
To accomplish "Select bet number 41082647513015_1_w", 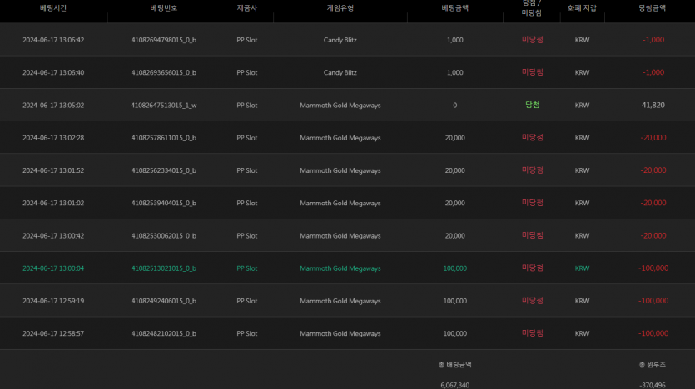I will [x=164, y=106].
